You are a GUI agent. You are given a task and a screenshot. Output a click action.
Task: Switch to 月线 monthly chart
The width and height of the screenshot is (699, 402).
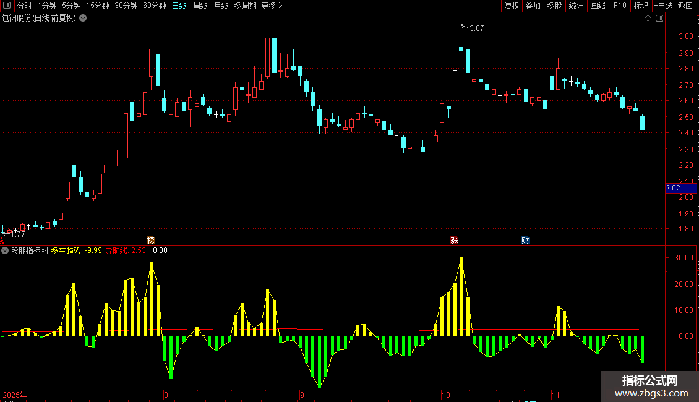(221, 6)
